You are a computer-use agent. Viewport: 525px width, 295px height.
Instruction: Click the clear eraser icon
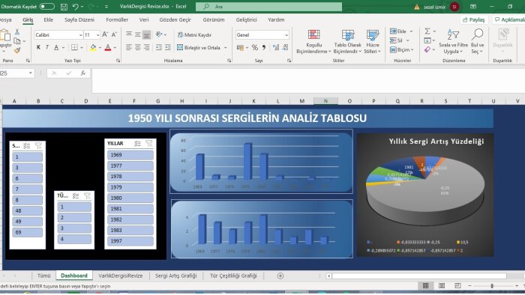click(427, 49)
